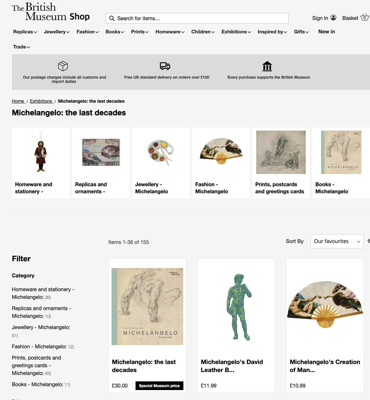Click 'Items 1-36 of 155' text
The width and height of the screenshot is (370, 400).
128,242
